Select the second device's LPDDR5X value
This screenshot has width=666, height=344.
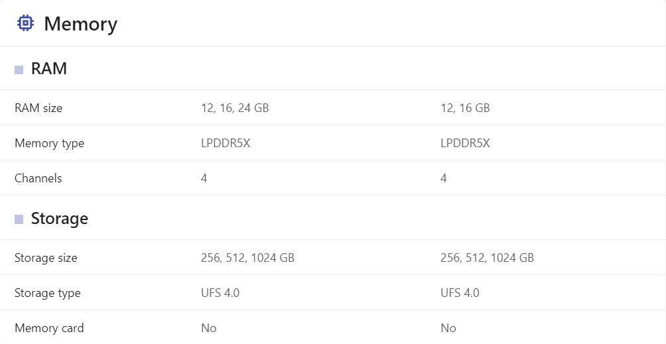click(465, 143)
